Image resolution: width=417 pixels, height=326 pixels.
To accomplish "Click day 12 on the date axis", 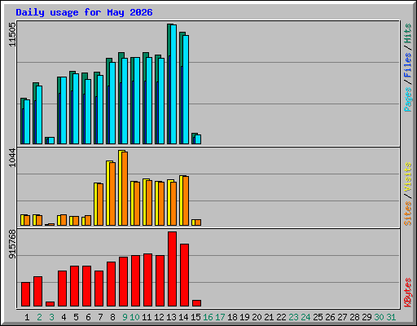I will [159, 317].
